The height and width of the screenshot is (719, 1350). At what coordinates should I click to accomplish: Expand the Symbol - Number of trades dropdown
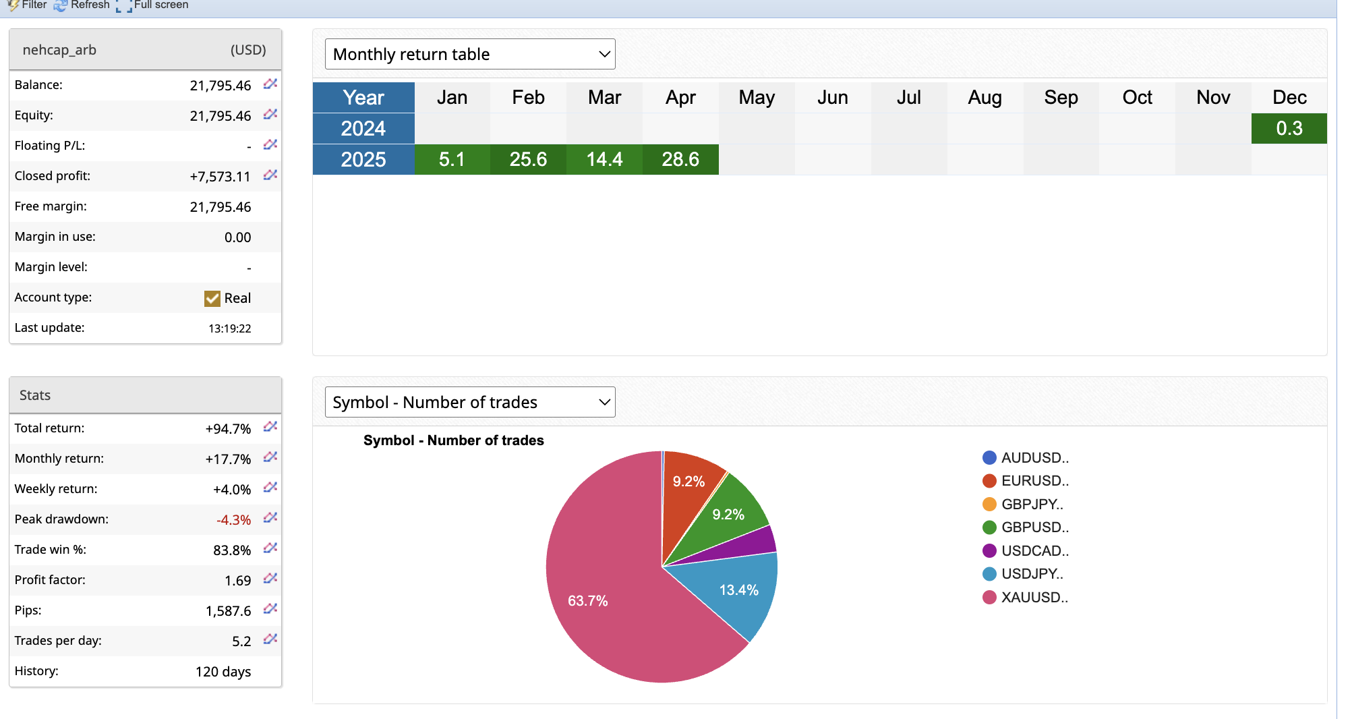tap(470, 402)
